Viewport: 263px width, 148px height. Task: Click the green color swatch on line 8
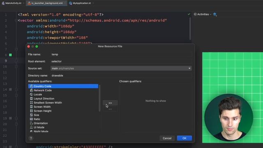tap(10, 55)
